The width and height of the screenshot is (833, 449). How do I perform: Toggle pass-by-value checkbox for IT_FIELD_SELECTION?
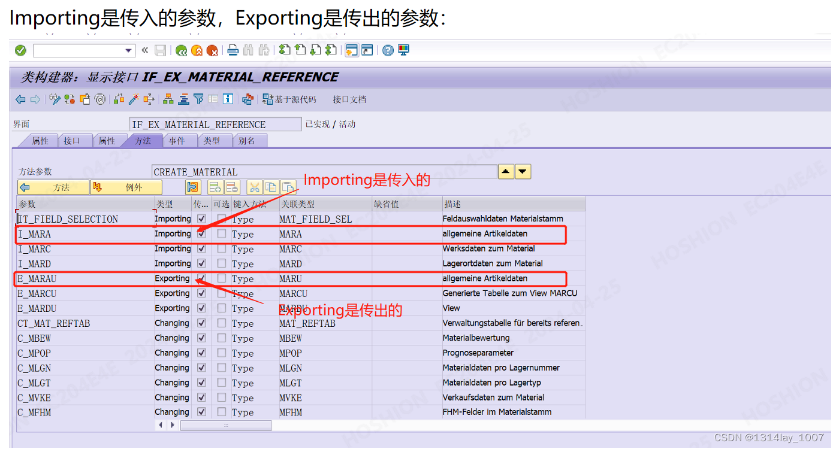click(201, 219)
